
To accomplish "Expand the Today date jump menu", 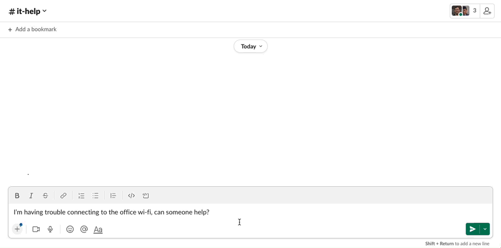I will pyautogui.click(x=250, y=47).
